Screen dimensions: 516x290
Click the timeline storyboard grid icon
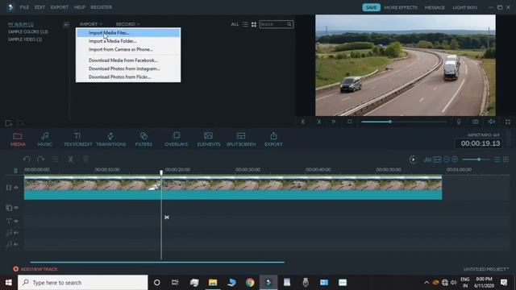506,159
